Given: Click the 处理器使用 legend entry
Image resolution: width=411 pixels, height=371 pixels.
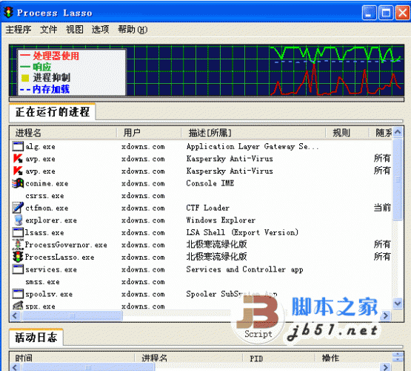Looking at the screenshot, I should click(x=50, y=56).
